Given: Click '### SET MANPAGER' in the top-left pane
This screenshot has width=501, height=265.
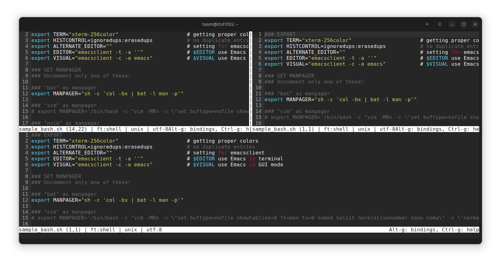Looking at the screenshot, I should [56, 70].
